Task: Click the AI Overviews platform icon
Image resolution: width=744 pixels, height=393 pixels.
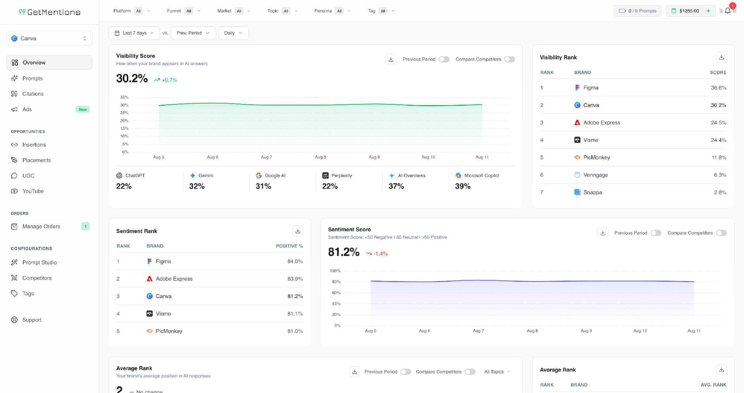Action: click(392, 176)
